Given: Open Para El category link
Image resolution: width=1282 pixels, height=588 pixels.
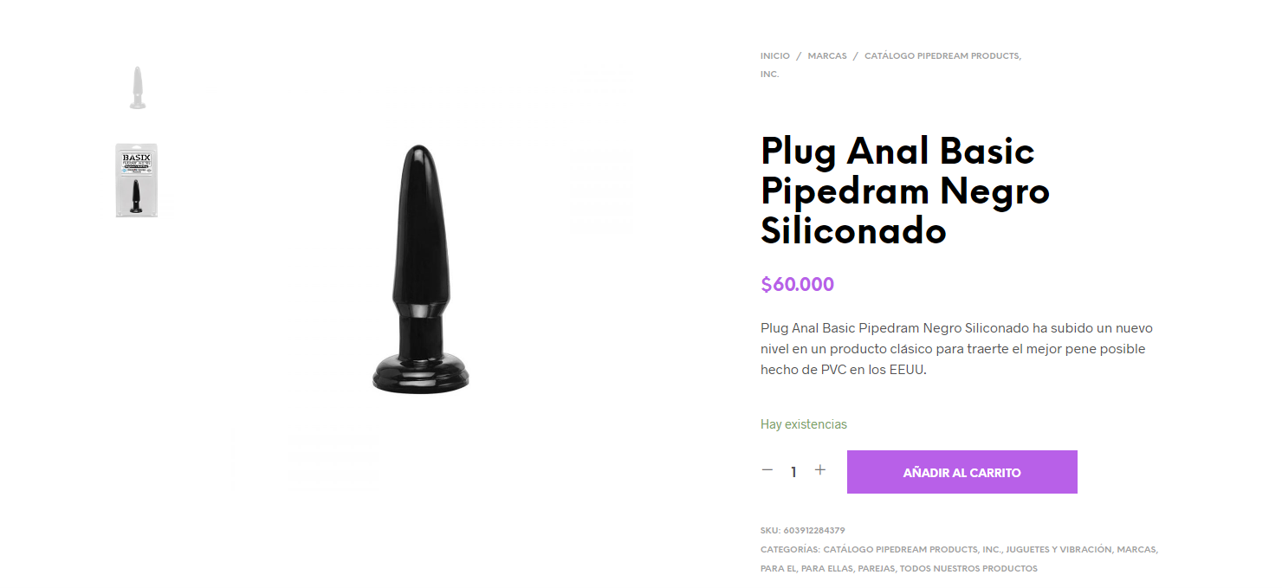Looking at the screenshot, I should pyautogui.click(x=777, y=569).
